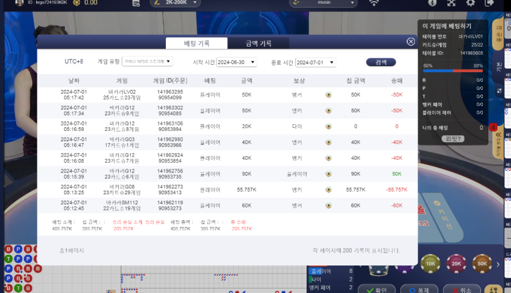Toggle fullscreen with the expand icon
Viewport: 511px width, 293px height.
[452, 3]
